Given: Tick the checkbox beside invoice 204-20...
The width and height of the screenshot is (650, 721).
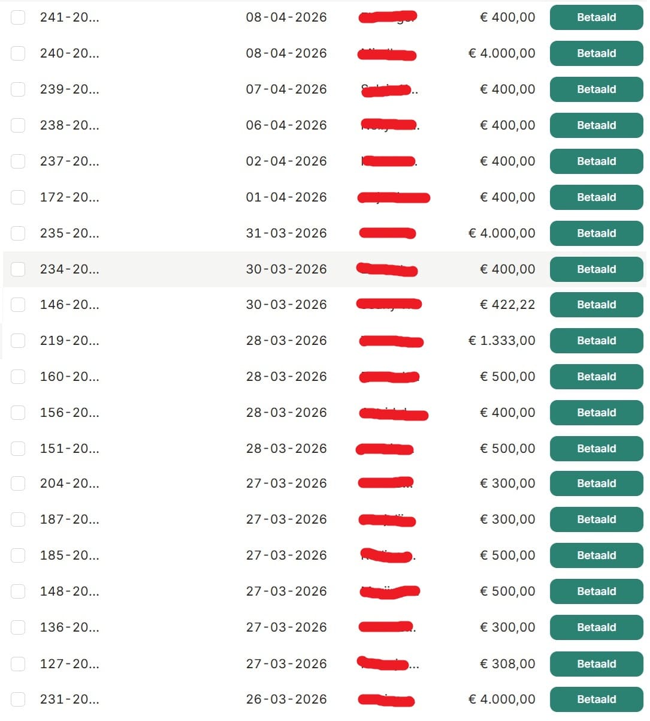Looking at the screenshot, I should [x=18, y=483].
